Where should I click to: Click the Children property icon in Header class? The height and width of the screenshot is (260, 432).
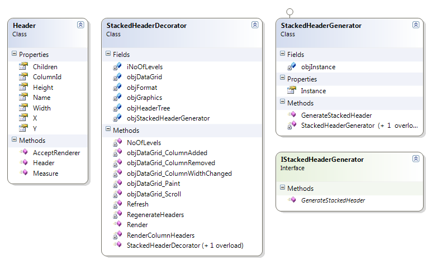click(x=23, y=66)
